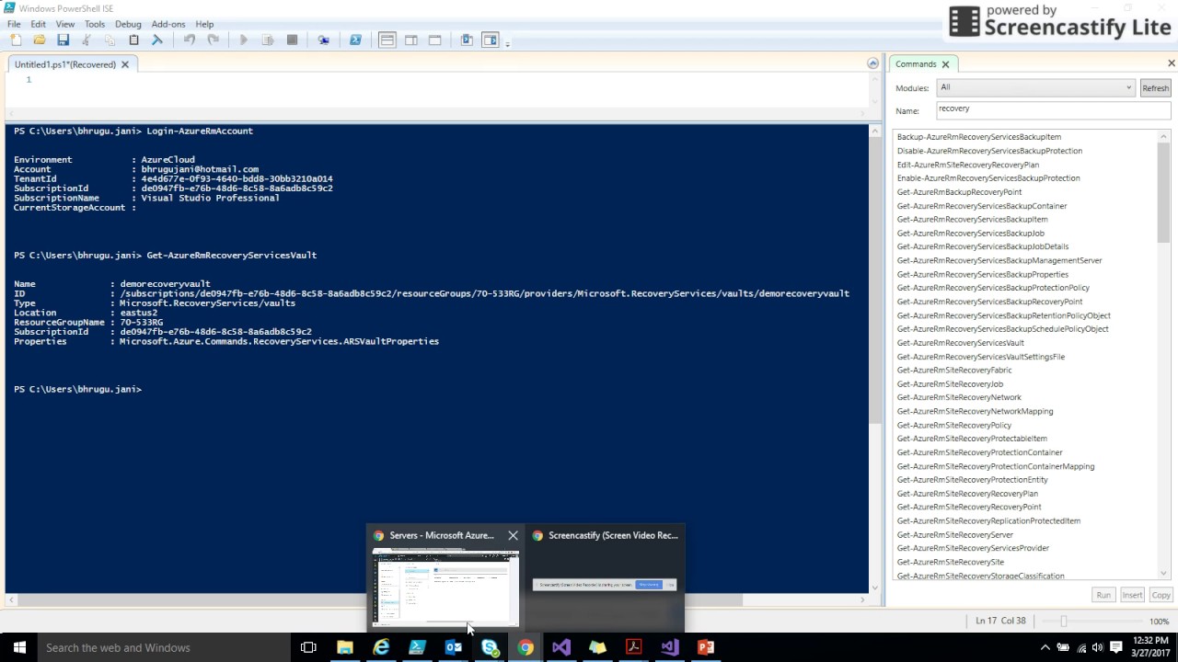Viewport: 1178px width, 662px height.
Task: Open a script file using folder icon
Action: tap(40, 40)
